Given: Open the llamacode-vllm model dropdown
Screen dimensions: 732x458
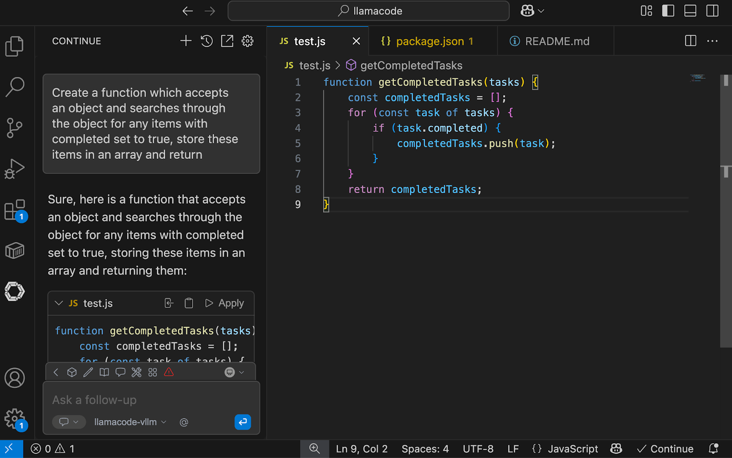Looking at the screenshot, I should pyautogui.click(x=130, y=422).
